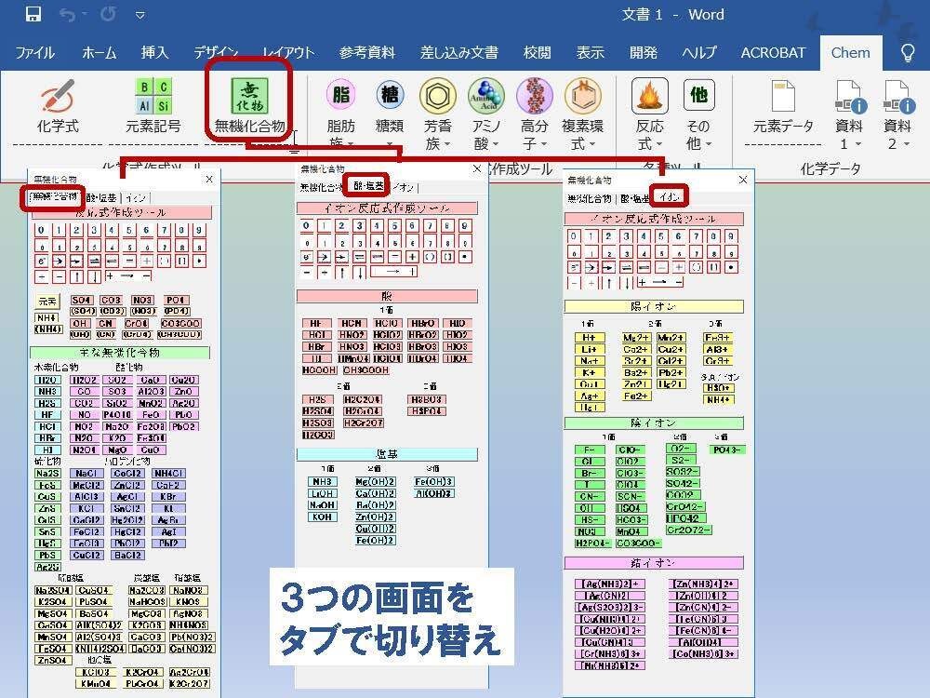
Task: Insert Fe(OH)3 from the base section
Action: 433,481
